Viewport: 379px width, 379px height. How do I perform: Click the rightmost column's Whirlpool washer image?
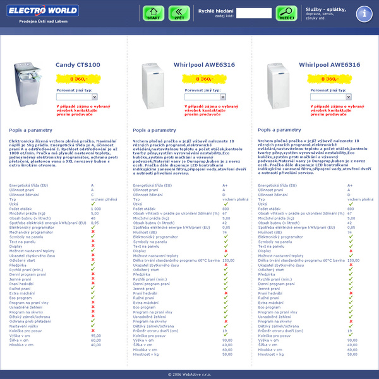click(279, 86)
